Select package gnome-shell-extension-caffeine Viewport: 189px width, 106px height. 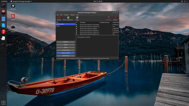[88, 29]
